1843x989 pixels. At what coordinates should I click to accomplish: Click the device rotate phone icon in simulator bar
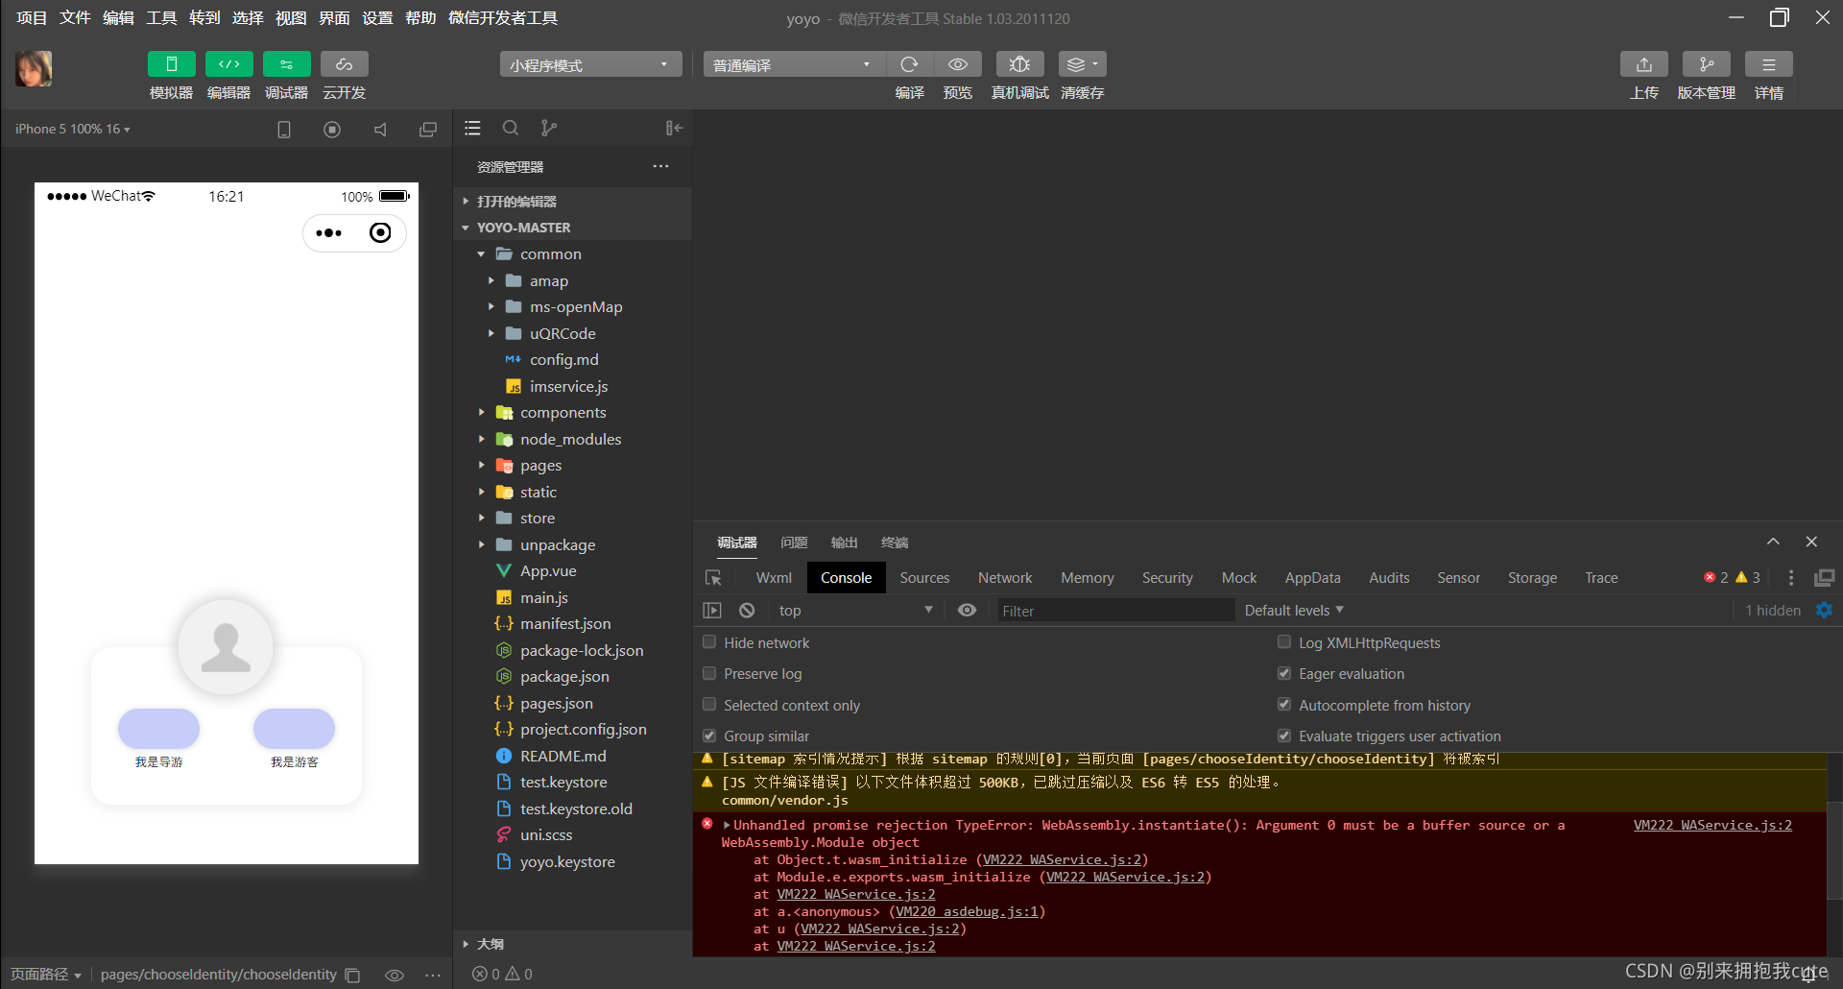(x=284, y=130)
